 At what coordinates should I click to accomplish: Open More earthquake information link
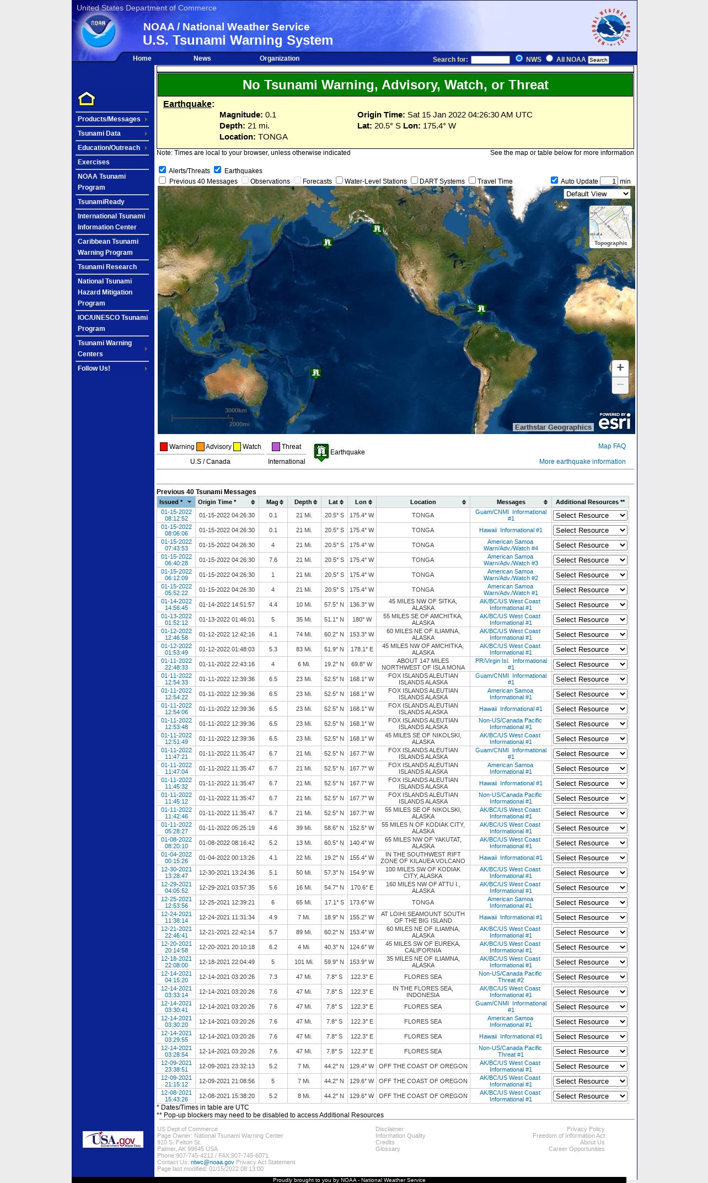pos(582,462)
